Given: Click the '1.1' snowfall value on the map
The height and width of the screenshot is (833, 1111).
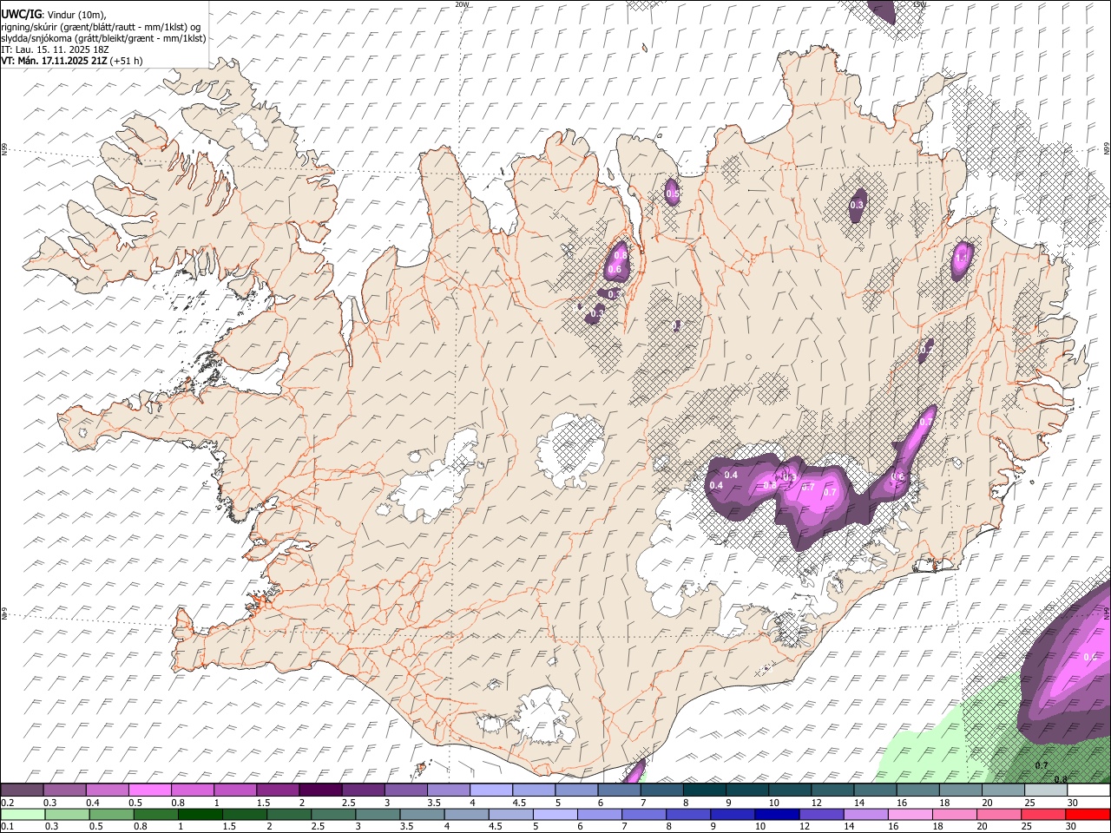Looking at the screenshot, I should (x=961, y=258).
